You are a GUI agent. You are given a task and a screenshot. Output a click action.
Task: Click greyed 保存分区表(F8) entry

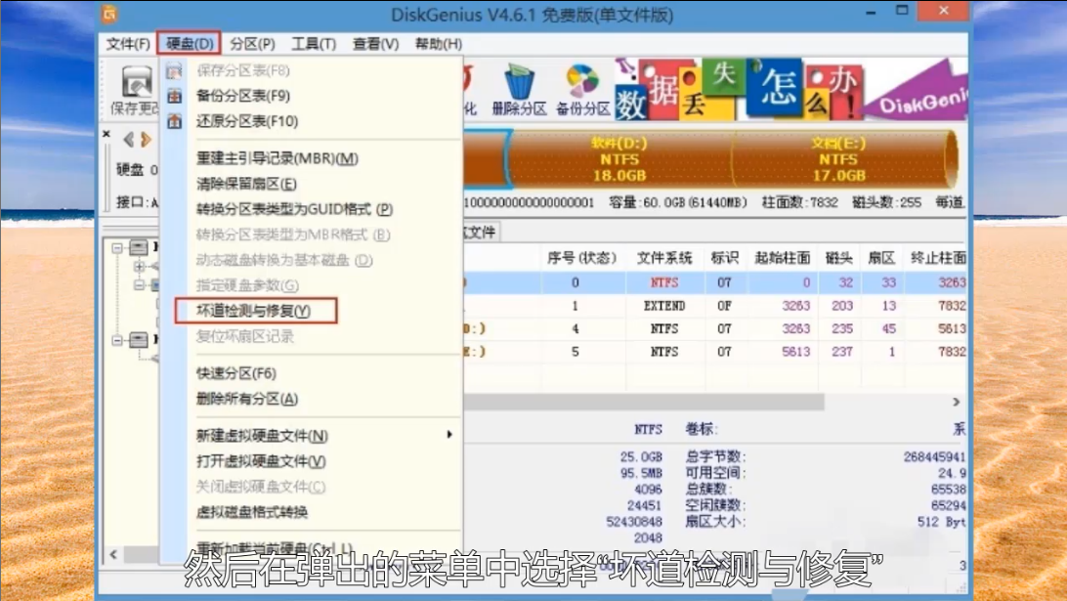point(243,70)
